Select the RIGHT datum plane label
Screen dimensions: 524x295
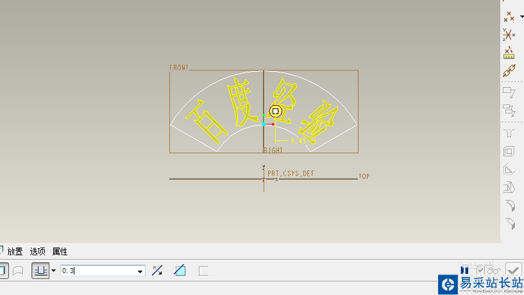pos(273,150)
